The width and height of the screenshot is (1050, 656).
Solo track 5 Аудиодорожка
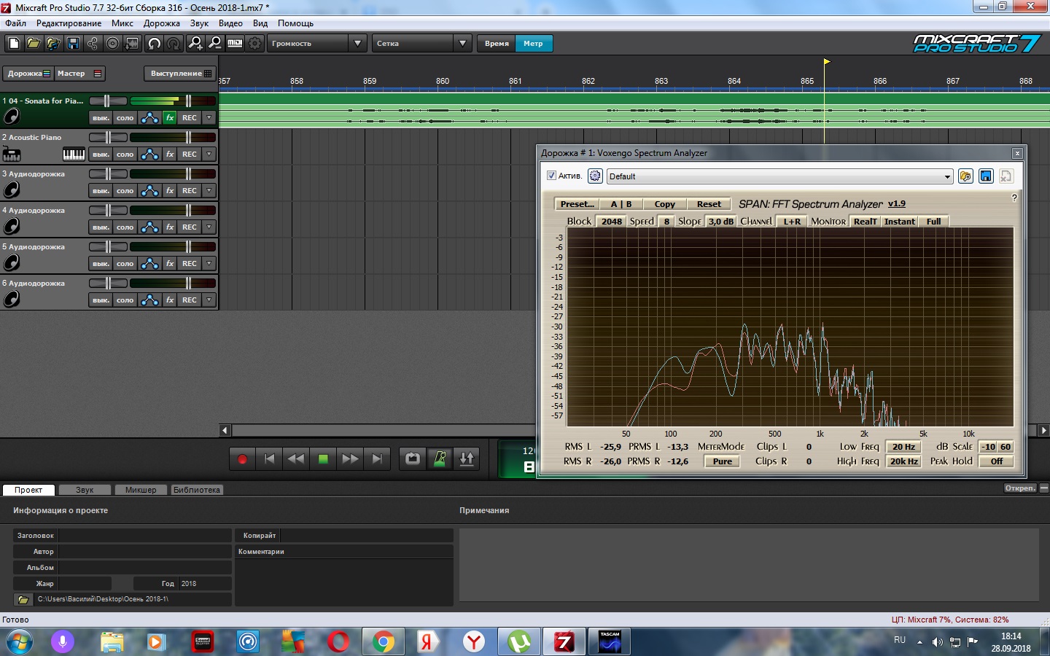pos(125,263)
